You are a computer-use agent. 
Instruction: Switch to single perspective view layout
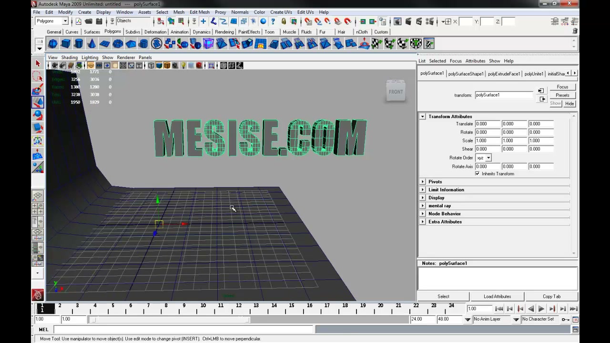click(38, 196)
